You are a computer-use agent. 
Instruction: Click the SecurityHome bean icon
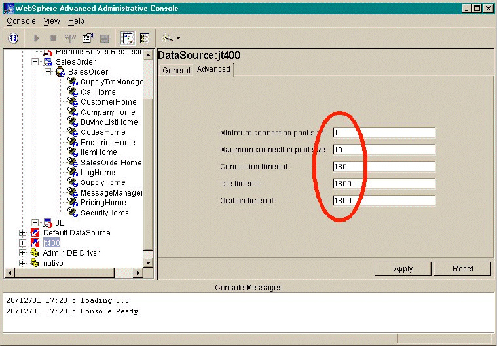[x=73, y=213]
